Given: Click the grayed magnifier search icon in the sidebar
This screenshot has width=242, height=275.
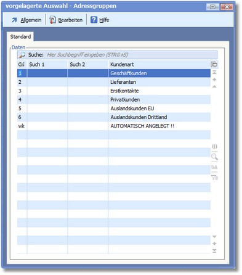Looking at the screenshot, I should click(214, 157).
